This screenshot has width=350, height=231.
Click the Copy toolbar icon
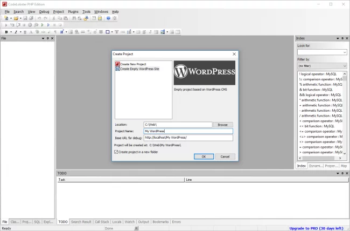point(60,18)
